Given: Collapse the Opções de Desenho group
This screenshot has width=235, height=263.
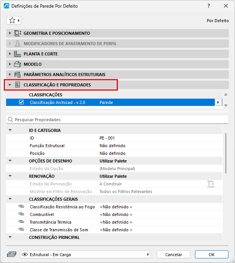Looking at the screenshot, I should click(x=10, y=161).
